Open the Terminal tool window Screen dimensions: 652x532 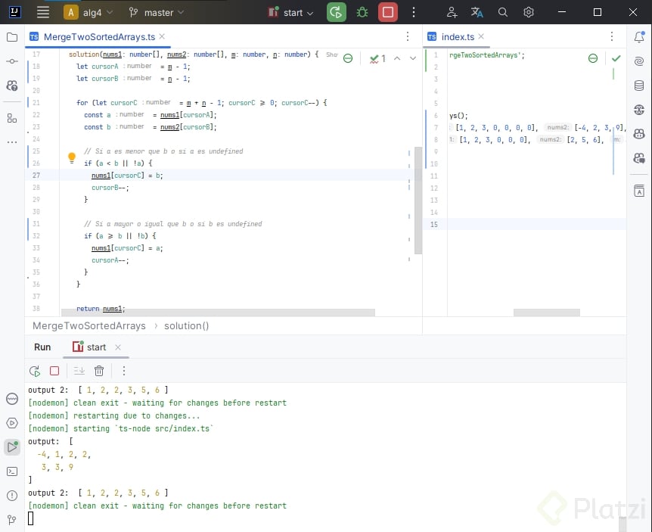pos(12,471)
